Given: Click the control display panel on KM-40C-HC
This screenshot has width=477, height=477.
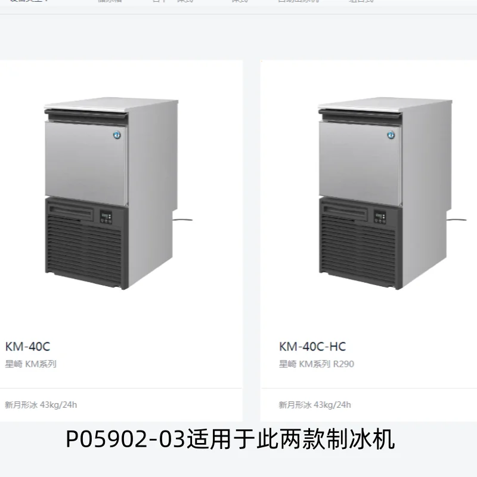Looking at the screenshot, I should click(x=380, y=216).
